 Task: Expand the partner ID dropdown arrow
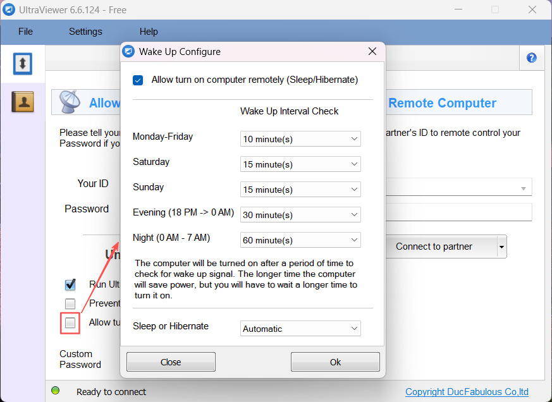[x=524, y=189]
